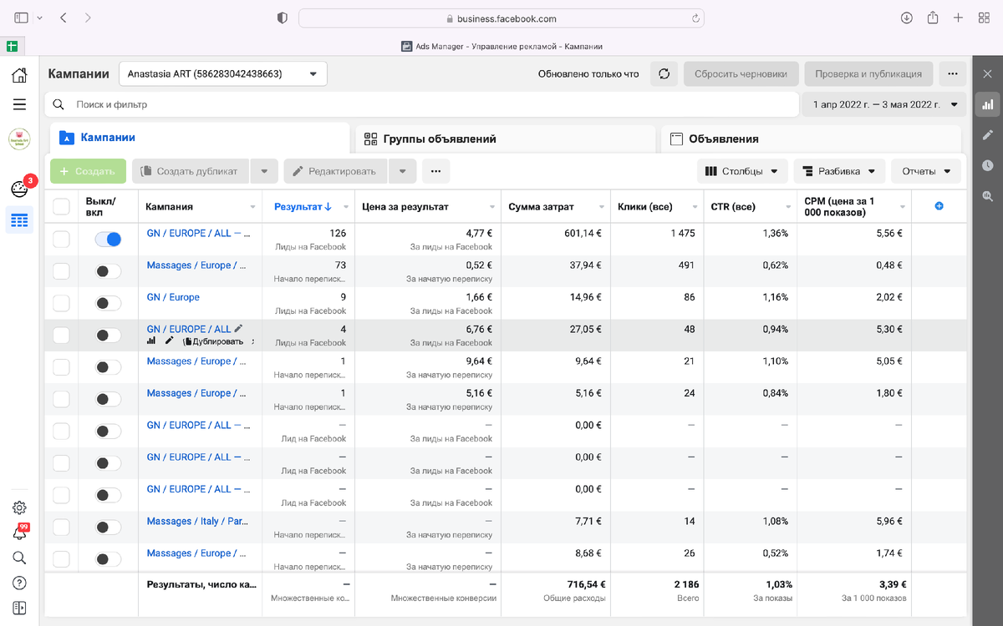Image resolution: width=1003 pixels, height=626 pixels.
Task: Open settings gear in left sidebar
Action: click(19, 507)
